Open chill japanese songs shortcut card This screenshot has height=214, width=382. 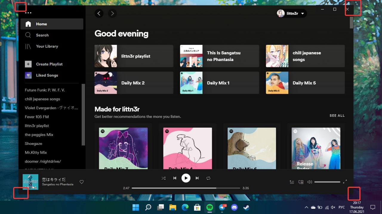[x=305, y=56]
